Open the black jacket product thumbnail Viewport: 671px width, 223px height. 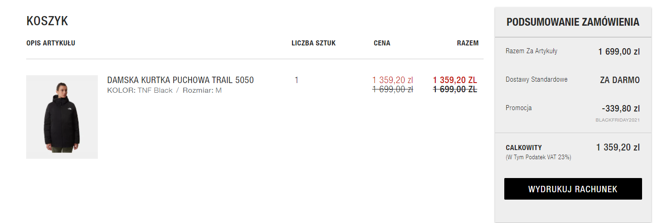62,117
